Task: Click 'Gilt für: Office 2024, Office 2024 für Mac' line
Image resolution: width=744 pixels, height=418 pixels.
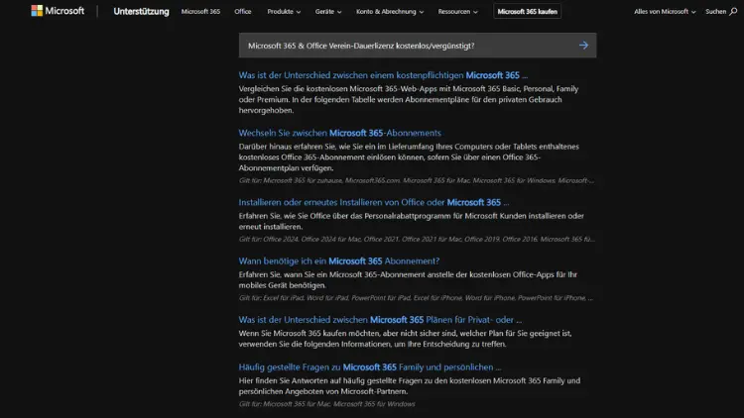Action: (x=417, y=240)
